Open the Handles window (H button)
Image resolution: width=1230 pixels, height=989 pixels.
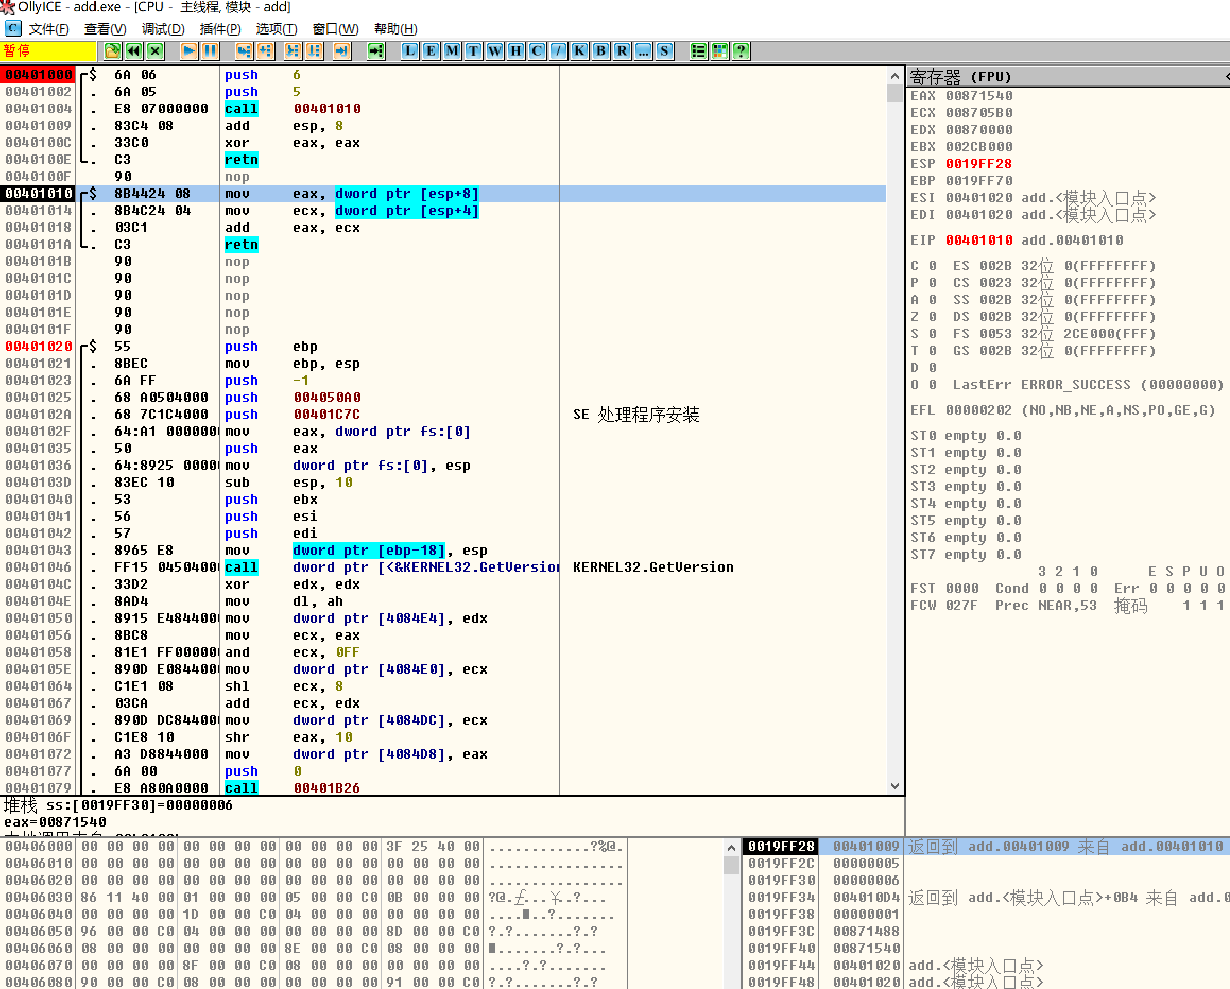516,51
